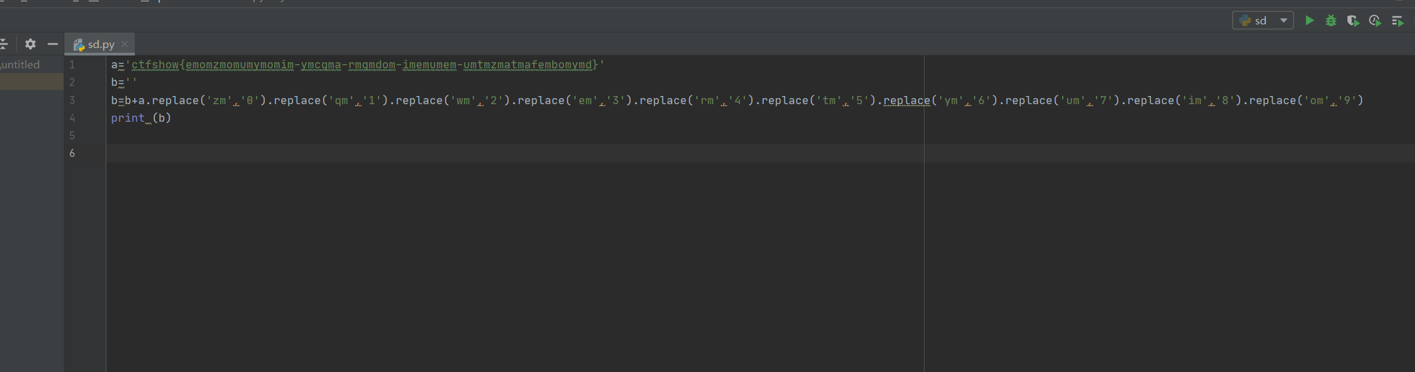Click line number 2 in gutter

coord(72,83)
